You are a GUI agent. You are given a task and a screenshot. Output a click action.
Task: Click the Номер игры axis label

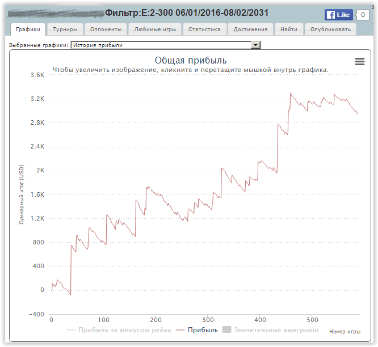point(344,331)
